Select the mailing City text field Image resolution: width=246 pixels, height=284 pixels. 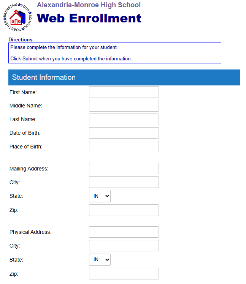point(124,182)
